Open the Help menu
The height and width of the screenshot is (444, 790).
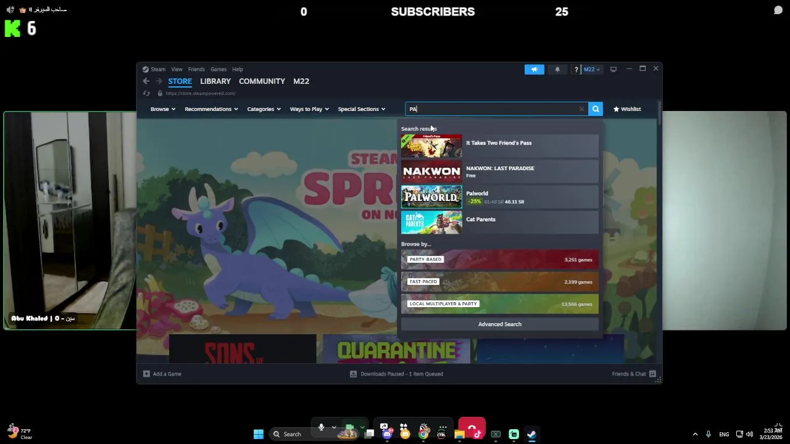coord(238,69)
